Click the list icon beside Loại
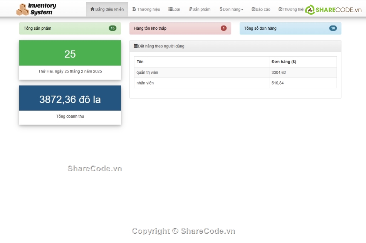Viewport: 366px width, 243px height. [170, 9]
